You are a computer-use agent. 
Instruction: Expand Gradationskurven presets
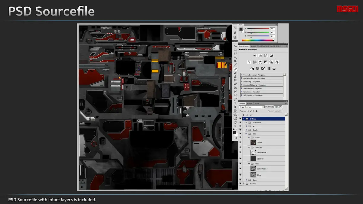(241, 78)
